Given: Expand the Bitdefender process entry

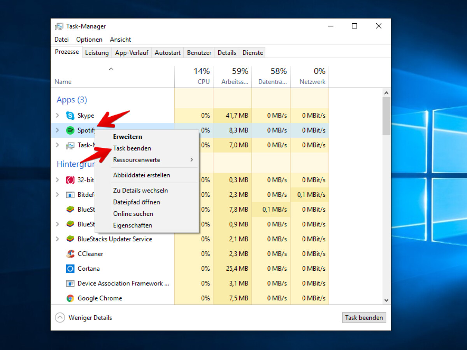Looking at the screenshot, I should click(57, 194).
